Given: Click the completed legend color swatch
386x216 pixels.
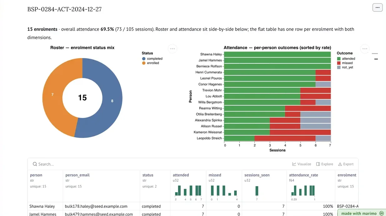Looking at the screenshot, I should (x=144, y=59).
